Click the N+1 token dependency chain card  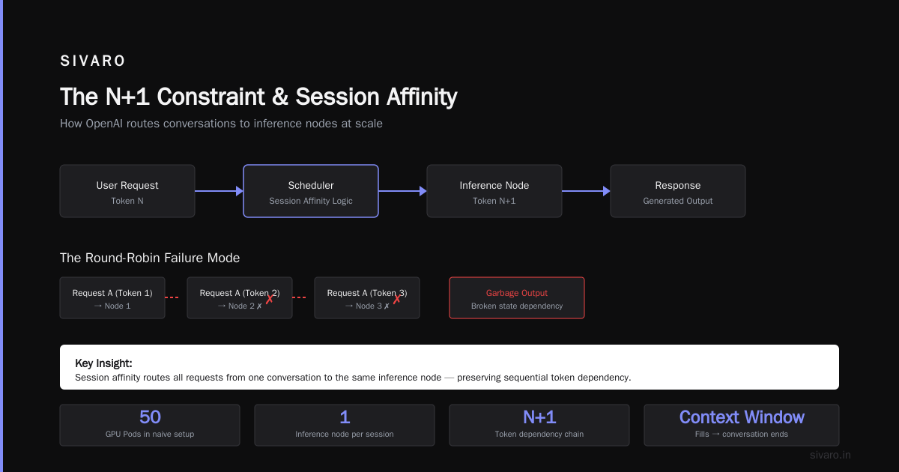[539, 426]
